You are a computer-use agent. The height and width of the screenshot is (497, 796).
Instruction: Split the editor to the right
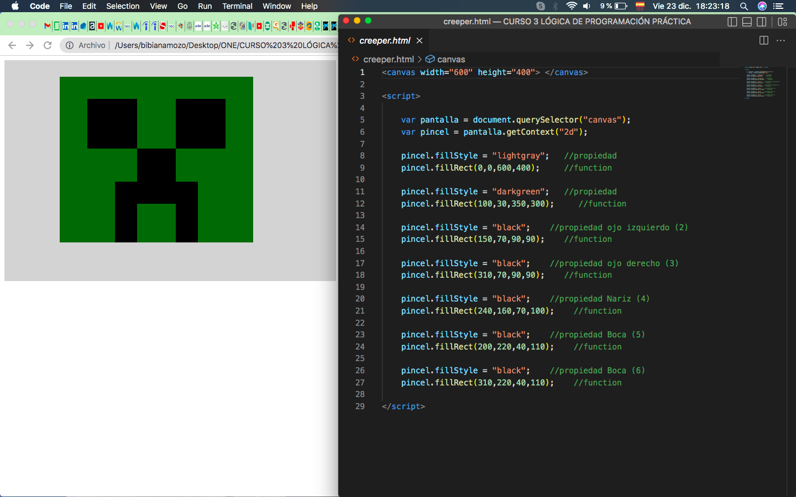point(764,40)
